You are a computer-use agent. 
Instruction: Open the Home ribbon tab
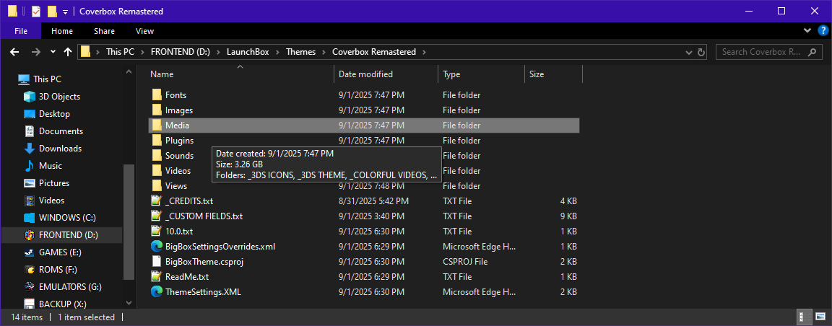coord(62,31)
